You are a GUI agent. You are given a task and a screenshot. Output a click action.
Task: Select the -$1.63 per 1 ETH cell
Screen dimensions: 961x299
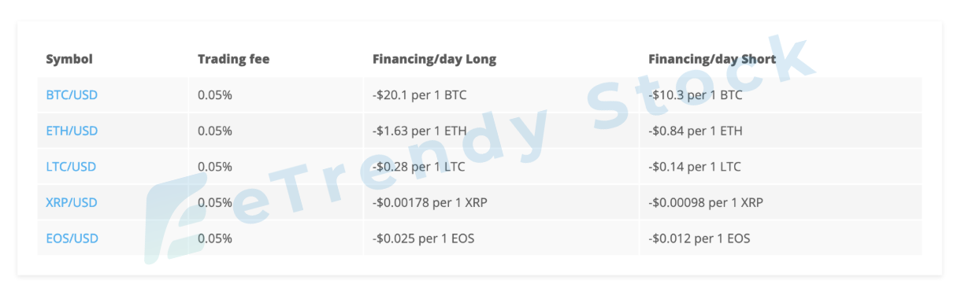501,131
